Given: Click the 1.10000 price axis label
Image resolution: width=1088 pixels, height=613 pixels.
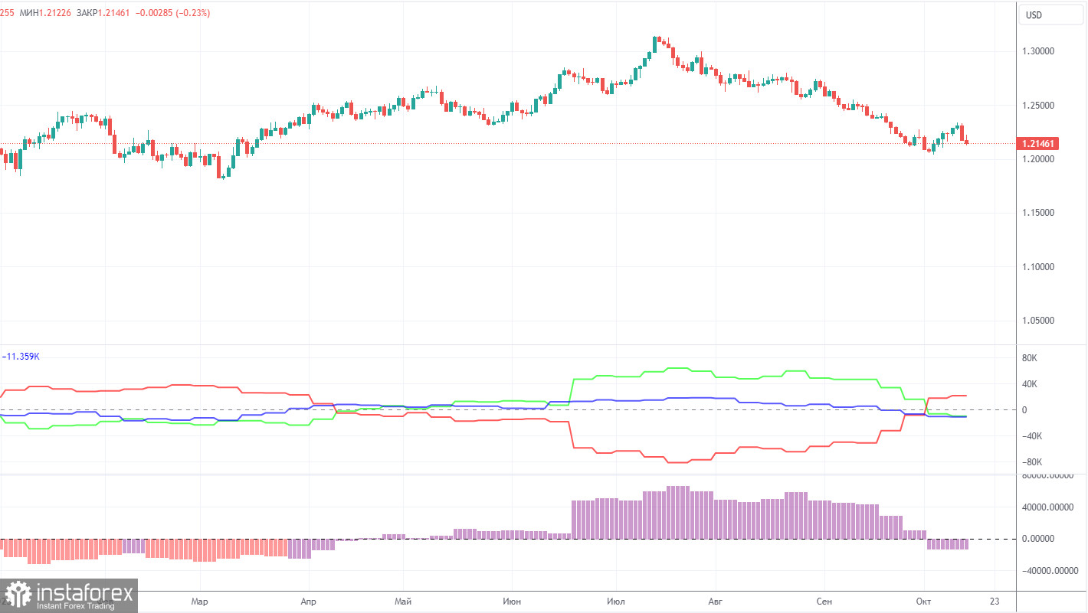Looking at the screenshot, I should [1038, 267].
